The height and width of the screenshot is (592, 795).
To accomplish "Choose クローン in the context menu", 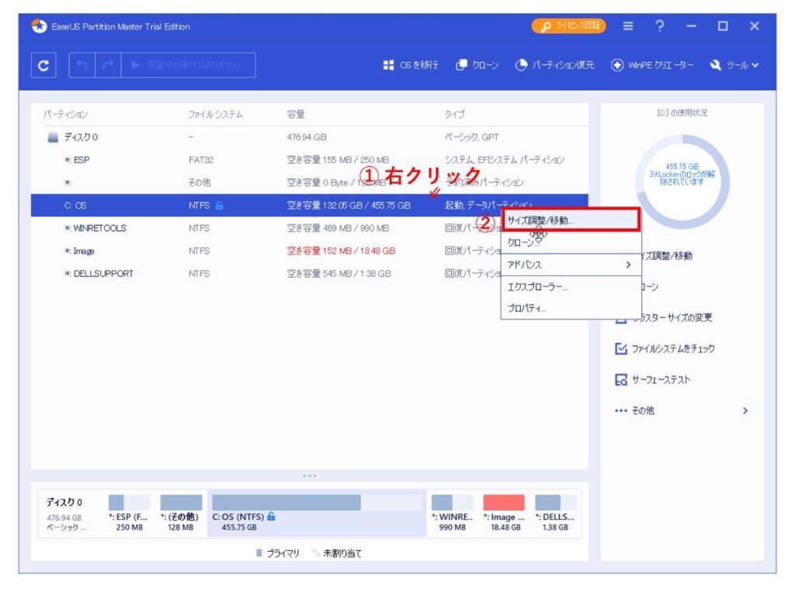I will tap(571, 243).
